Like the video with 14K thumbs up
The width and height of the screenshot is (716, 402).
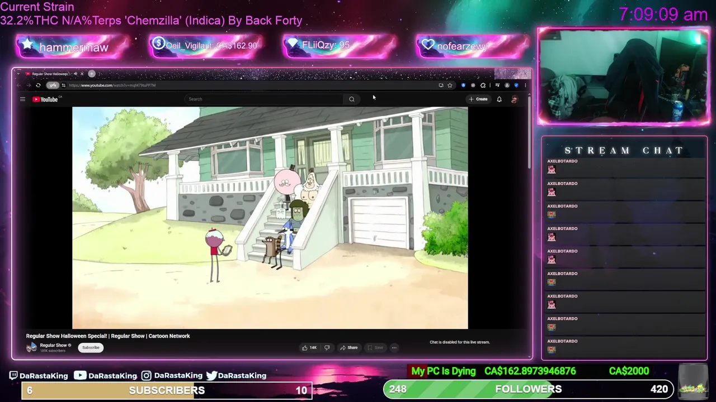coord(309,348)
